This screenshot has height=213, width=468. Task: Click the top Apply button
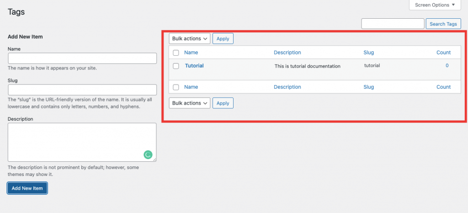click(x=223, y=38)
